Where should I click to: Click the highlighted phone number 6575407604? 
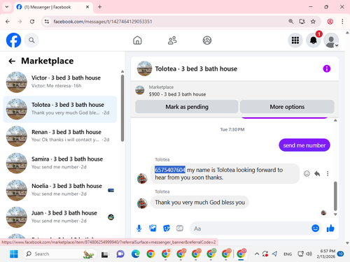(x=170, y=170)
